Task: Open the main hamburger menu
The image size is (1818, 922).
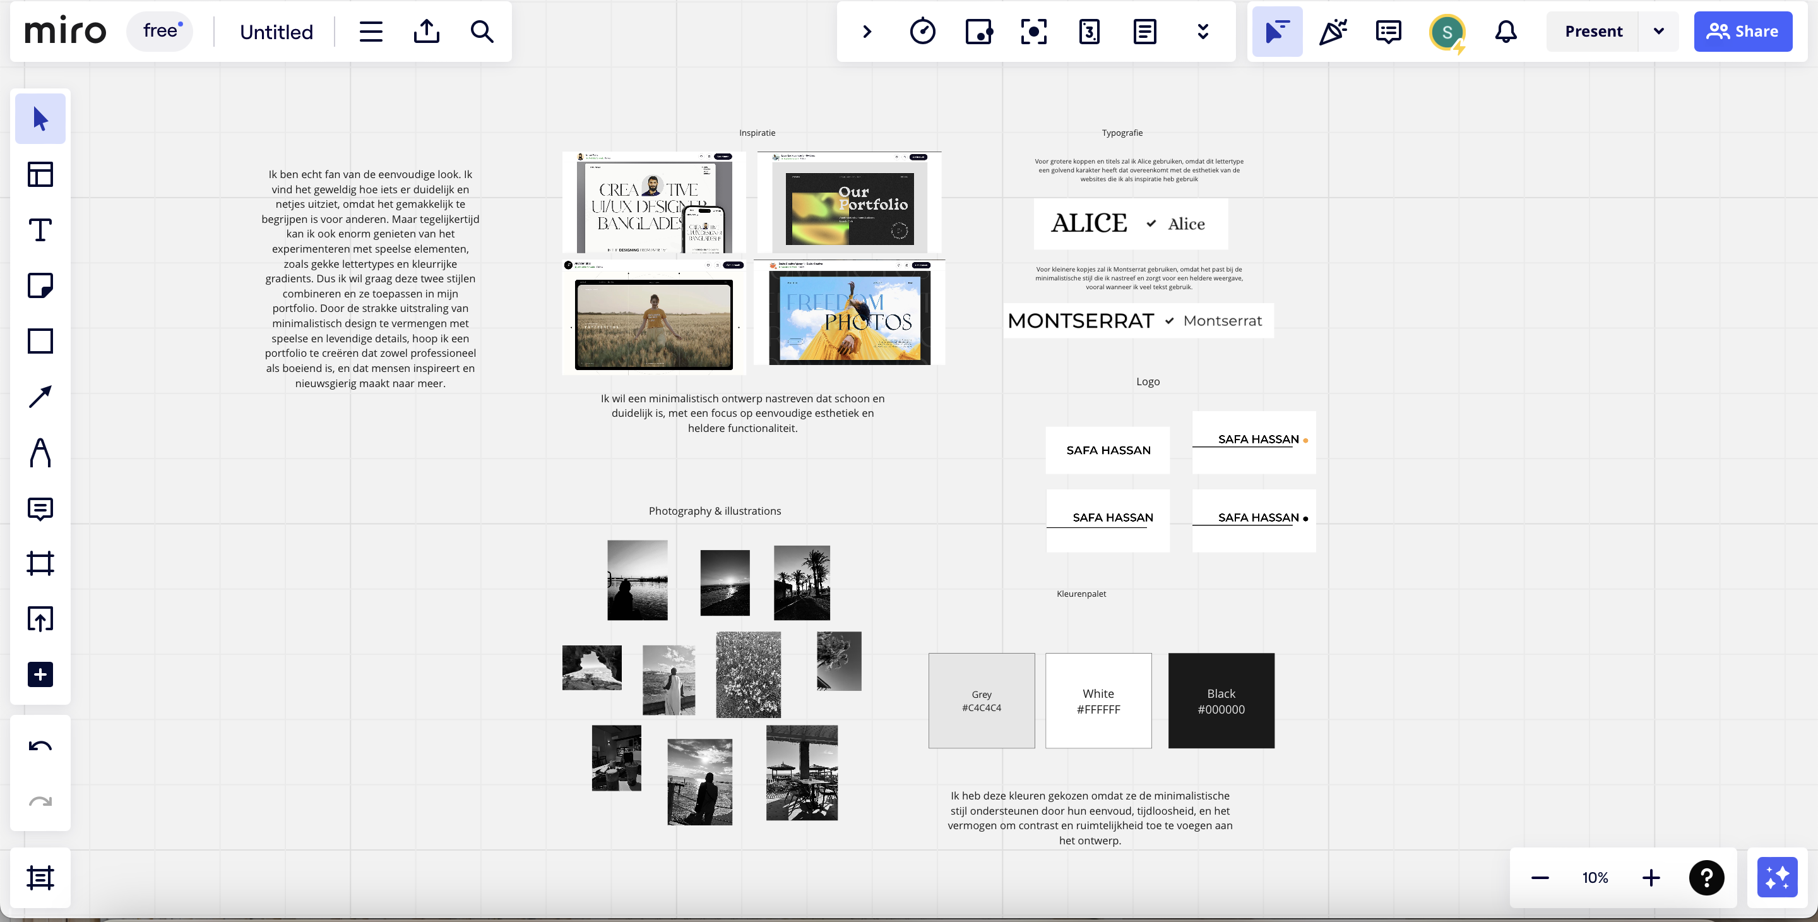Action: (x=371, y=32)
